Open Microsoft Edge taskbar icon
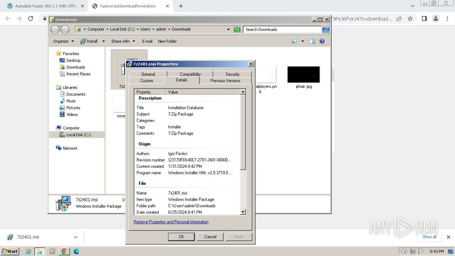This screenshot has height=256, width=455. [76, 251]
